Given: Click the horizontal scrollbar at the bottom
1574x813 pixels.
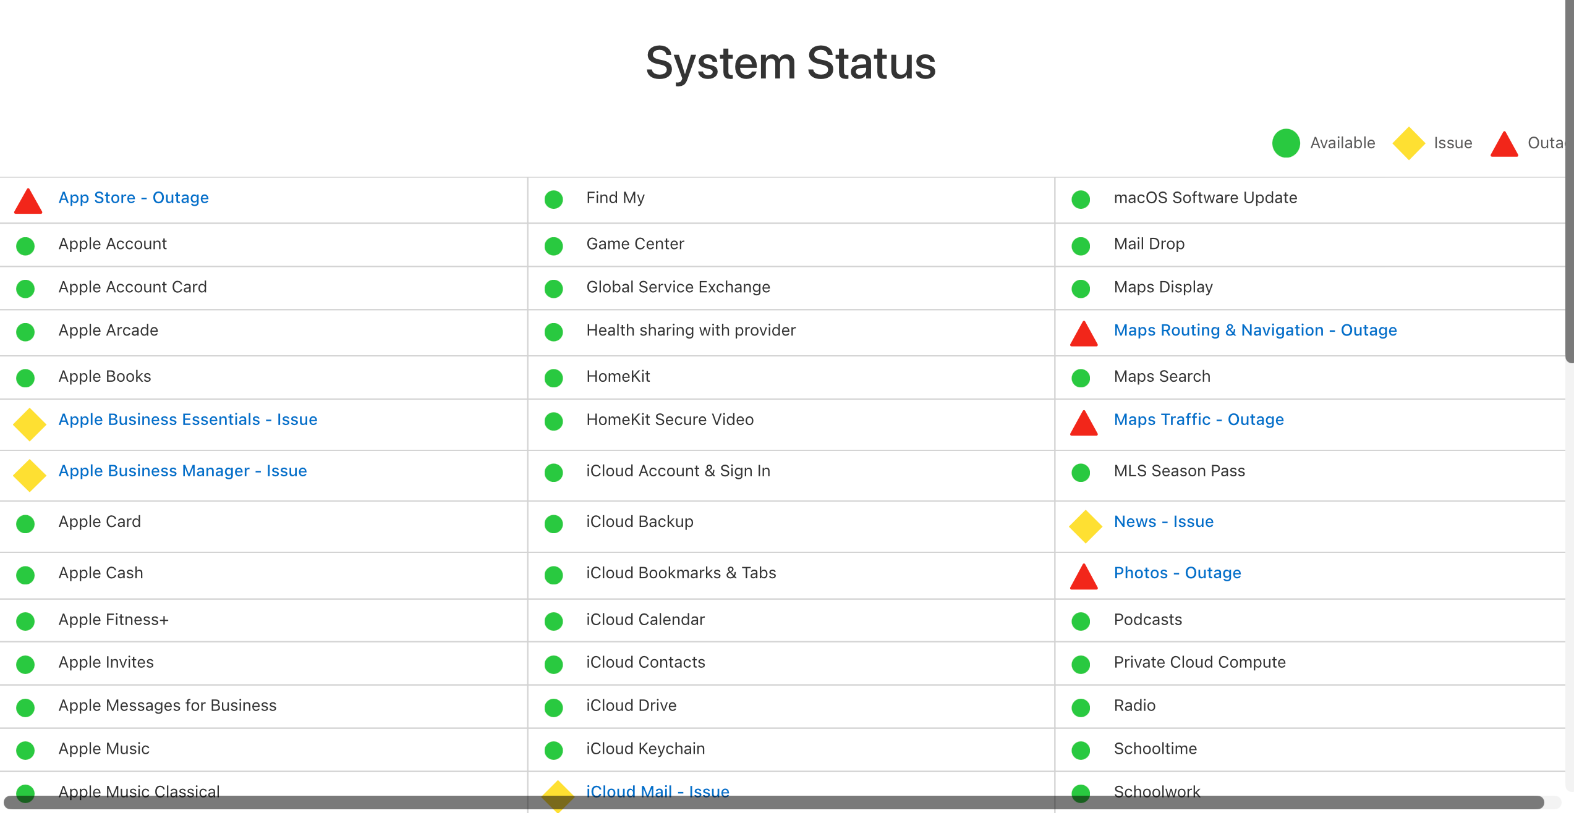Looking at the screenshot, I should (773, 802).
